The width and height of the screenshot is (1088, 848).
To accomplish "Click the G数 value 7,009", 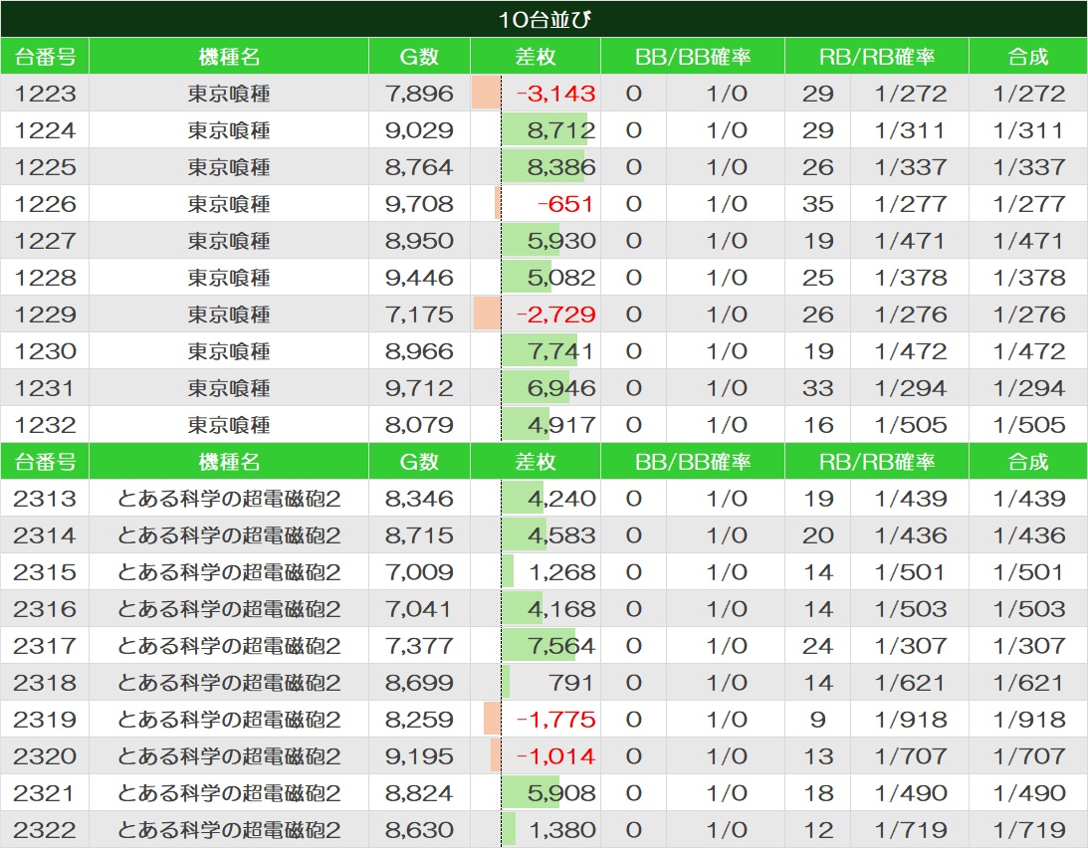I will (x=419, y=571).
